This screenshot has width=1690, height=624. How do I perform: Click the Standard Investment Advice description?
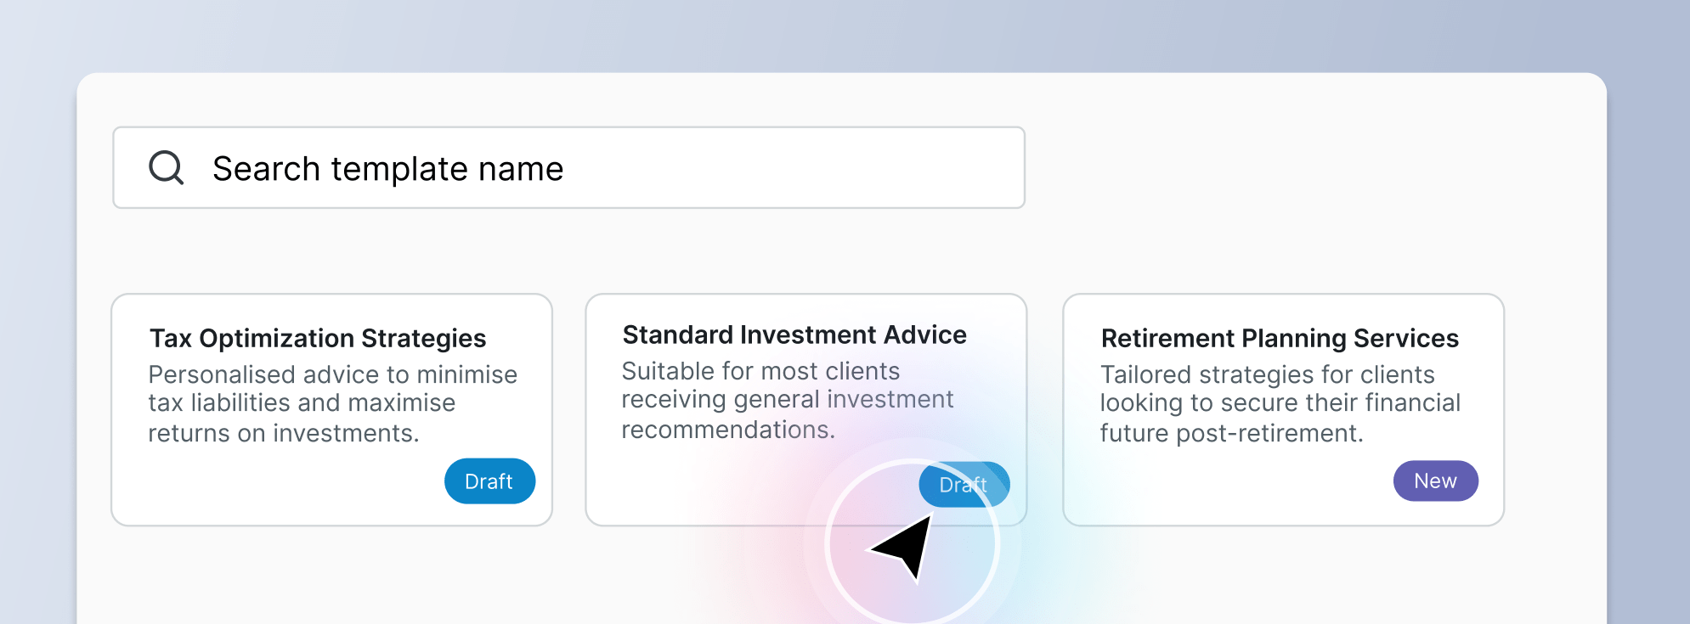787,400
